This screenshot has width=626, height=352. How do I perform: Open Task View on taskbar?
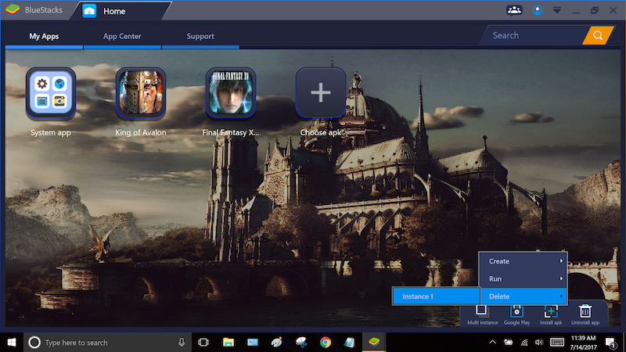point(203,343)
